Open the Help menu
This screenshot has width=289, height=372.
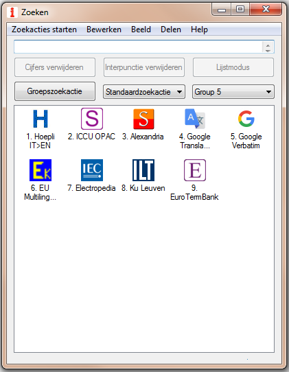coord(199,30)
